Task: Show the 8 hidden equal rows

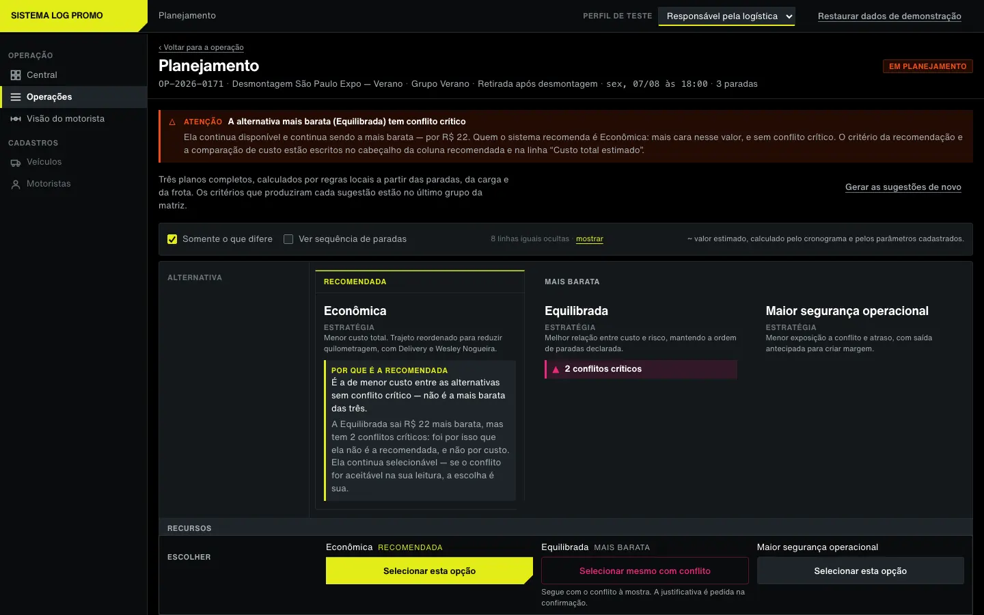Action: [589, 239]
